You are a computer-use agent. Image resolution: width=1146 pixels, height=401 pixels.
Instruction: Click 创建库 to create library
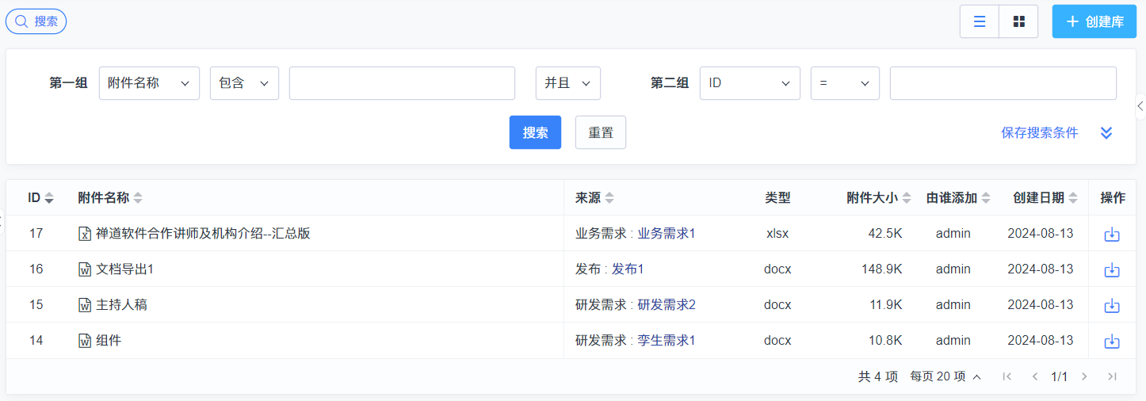tap(1094, 21)
